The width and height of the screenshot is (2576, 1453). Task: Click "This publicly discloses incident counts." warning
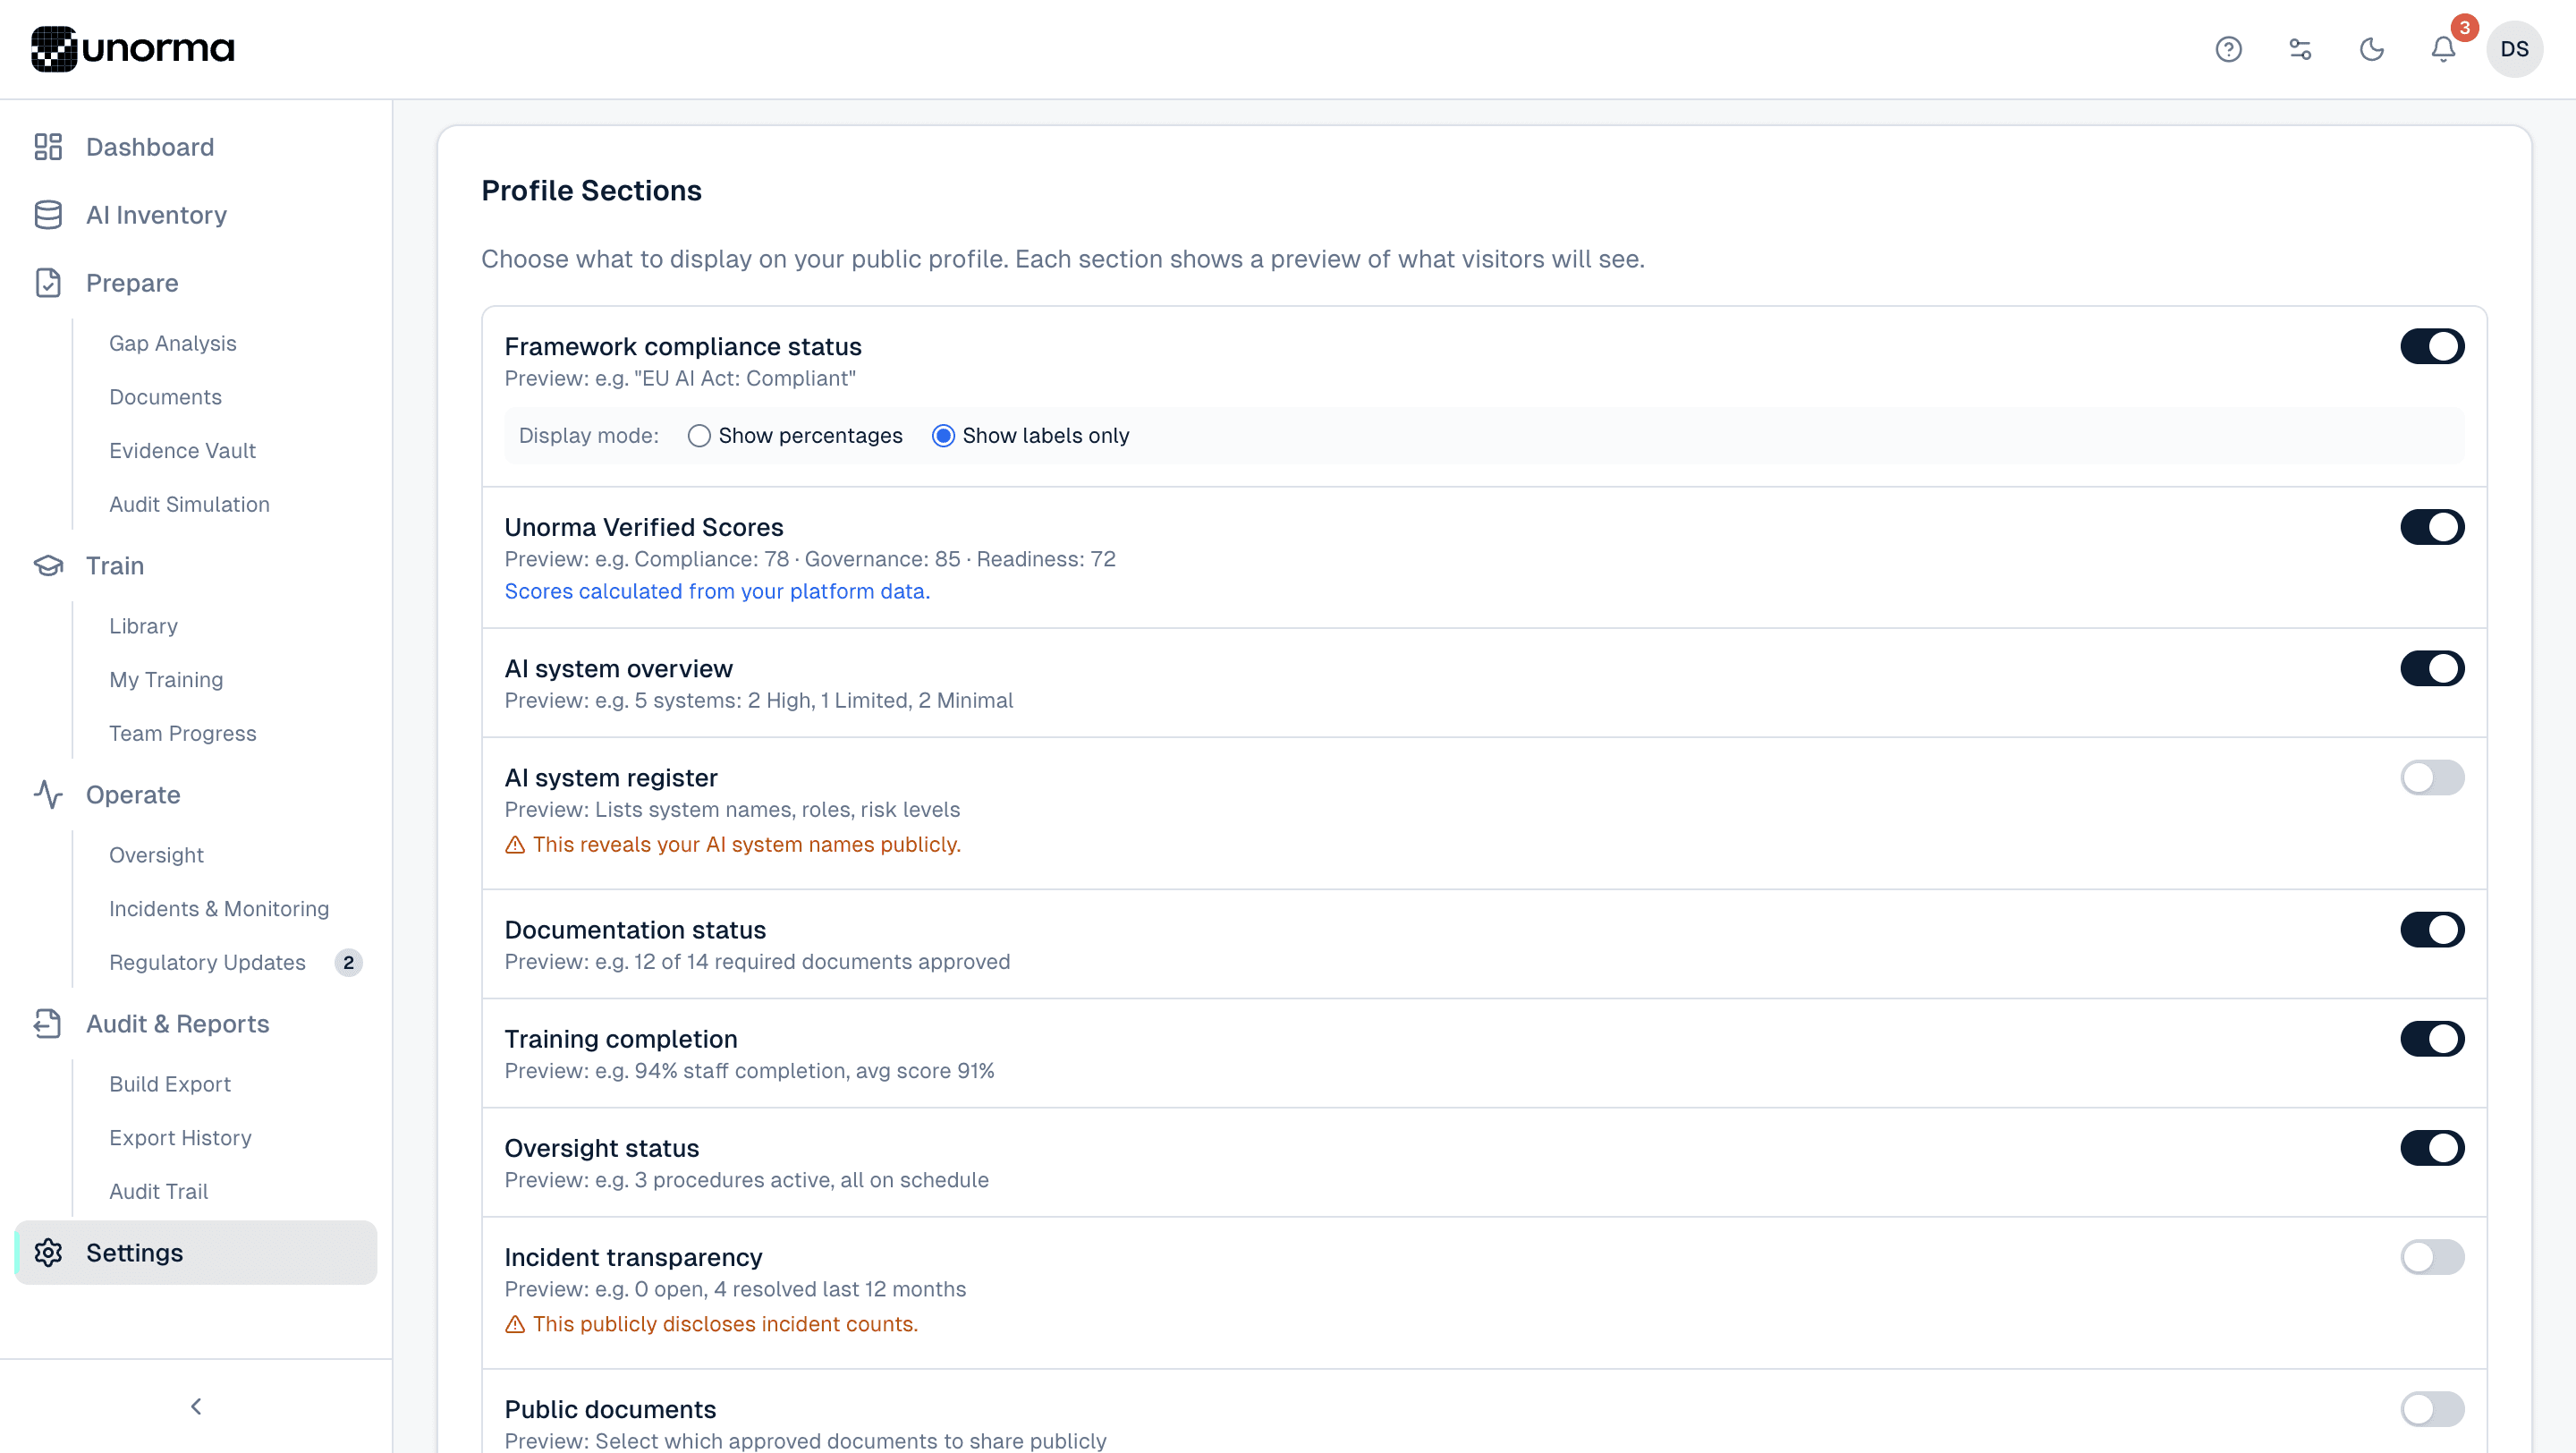(x=725, y=1325)
